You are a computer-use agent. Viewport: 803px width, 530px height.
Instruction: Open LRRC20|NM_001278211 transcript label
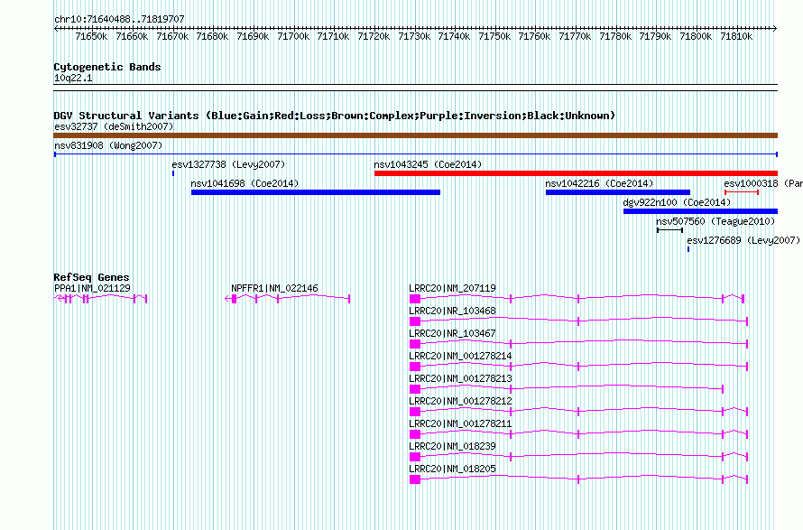click(460, 423)
